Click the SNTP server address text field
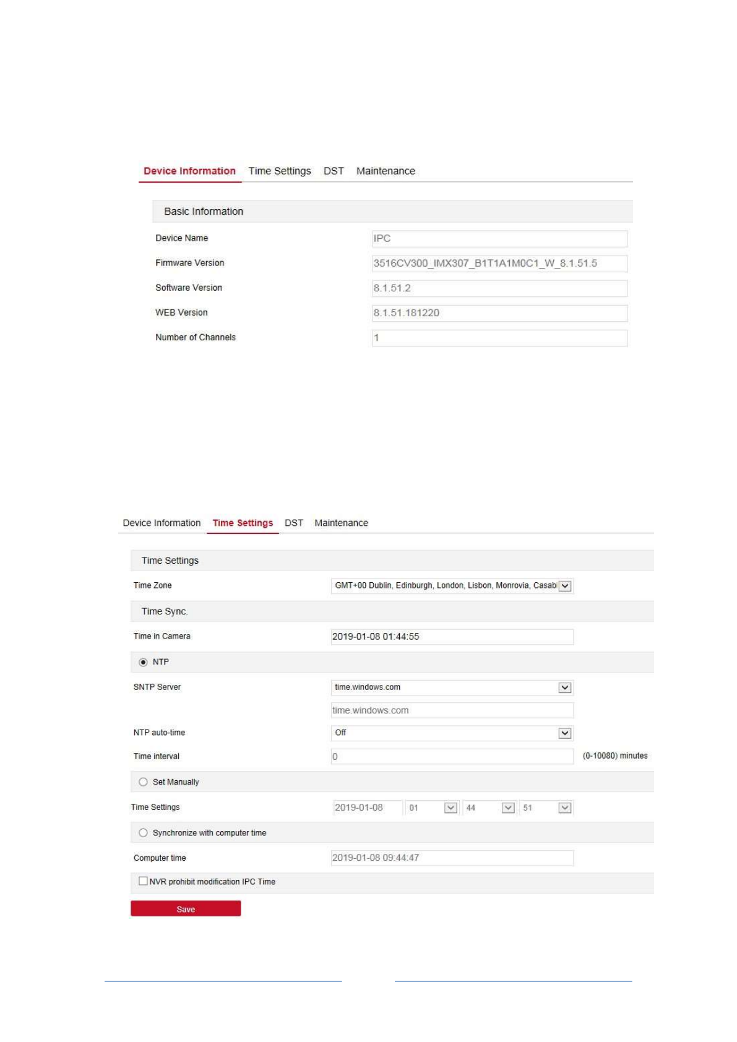This screenshot has height=1042, width=737. 452,710
